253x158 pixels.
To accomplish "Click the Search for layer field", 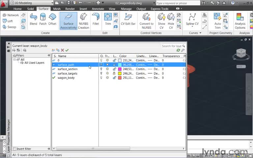I will pyautogui.click(x=173, y=46).
